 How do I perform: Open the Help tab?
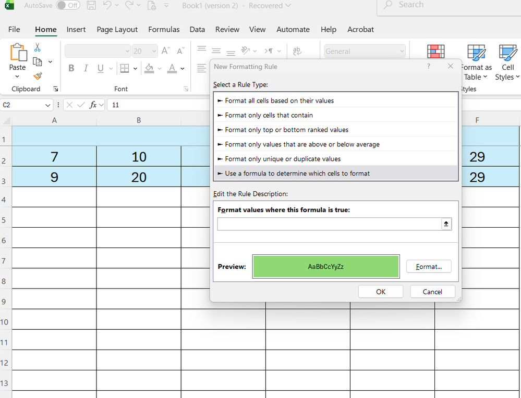pyautogui.click(x=329, y=30)
